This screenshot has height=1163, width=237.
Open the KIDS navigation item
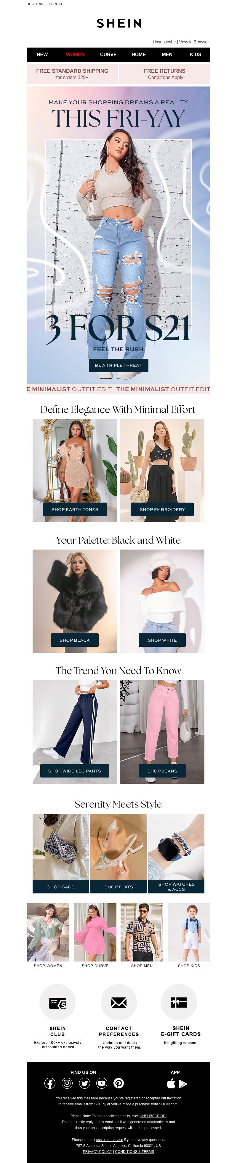pyautogui.click(x=196, y=54)
